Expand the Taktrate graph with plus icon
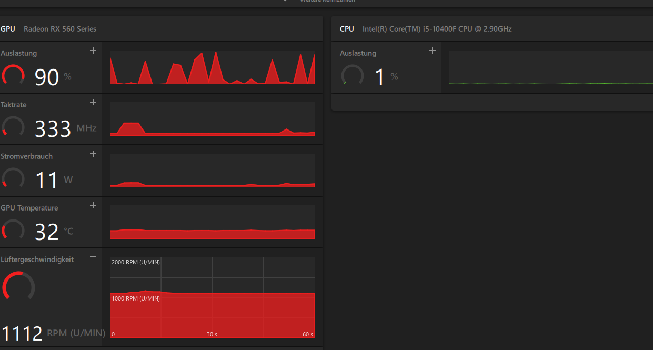The width and height of the screenshot is (653, 350). tap(93, 102)
